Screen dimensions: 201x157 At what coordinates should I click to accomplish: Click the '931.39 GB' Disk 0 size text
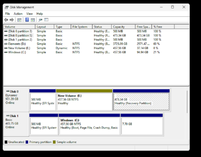coord(12,99)
